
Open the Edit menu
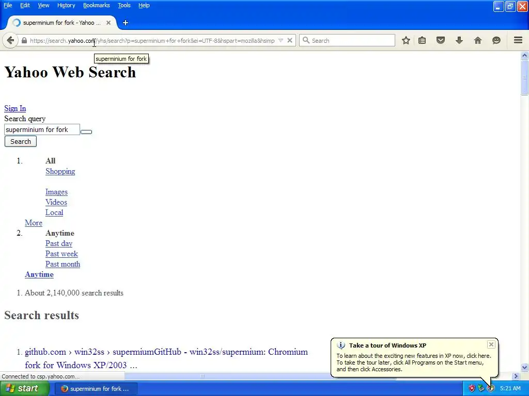click(x=25, y=5)
